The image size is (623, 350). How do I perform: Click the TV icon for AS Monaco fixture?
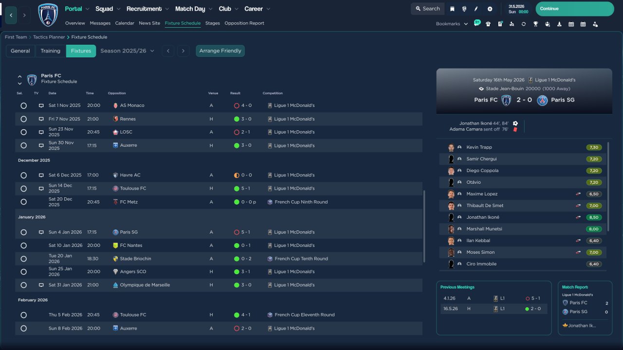click(x=41, y=105)
